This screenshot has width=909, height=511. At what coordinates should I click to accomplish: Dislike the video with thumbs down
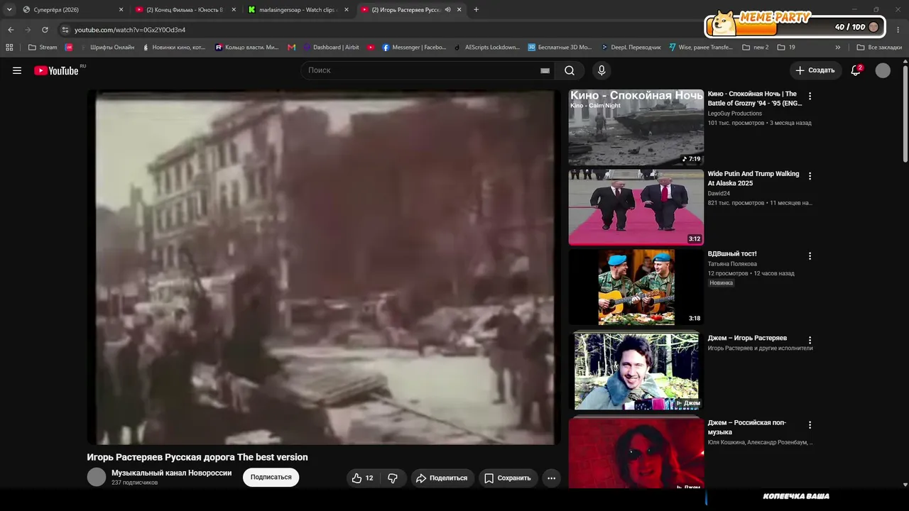click(393, 478)
